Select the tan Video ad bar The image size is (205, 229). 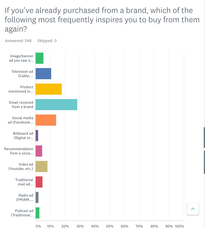41,166
